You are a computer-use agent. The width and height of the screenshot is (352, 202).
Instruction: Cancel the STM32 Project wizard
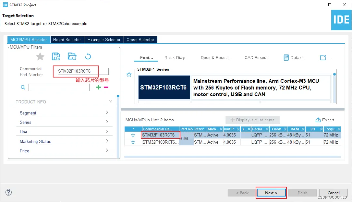click(333, 193)
